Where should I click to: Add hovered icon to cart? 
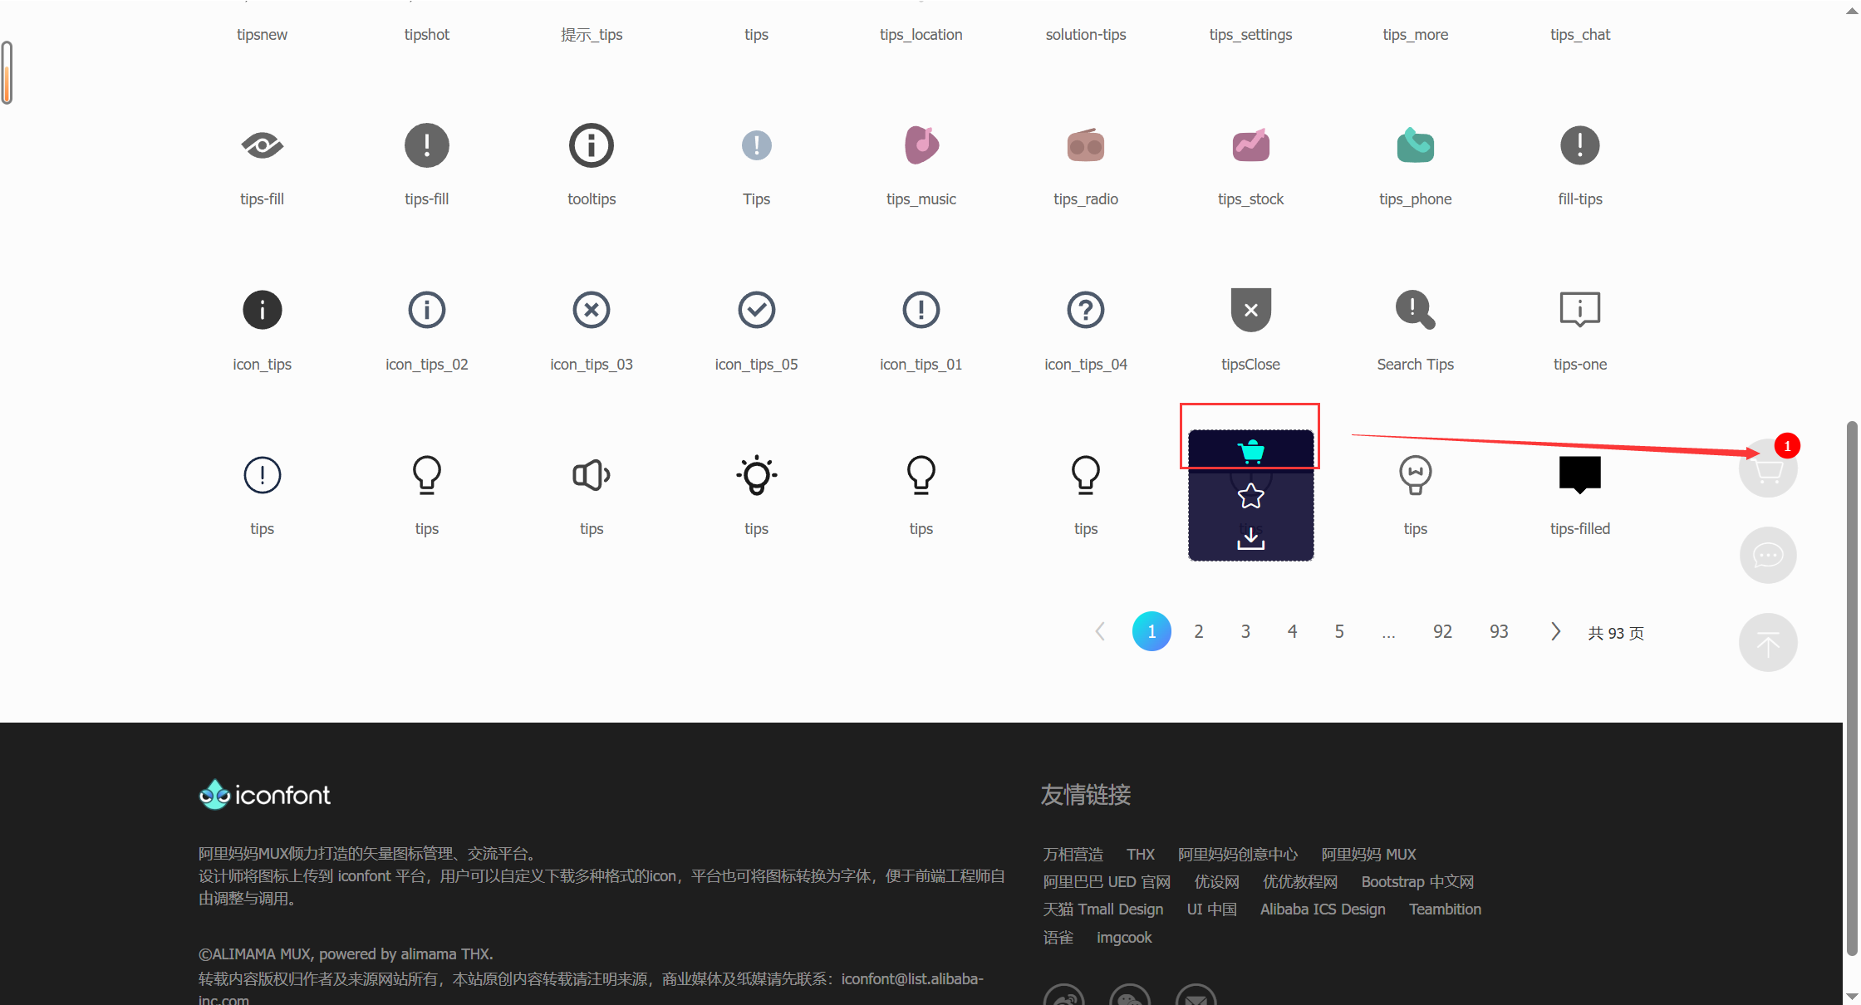click(1250, 451)
